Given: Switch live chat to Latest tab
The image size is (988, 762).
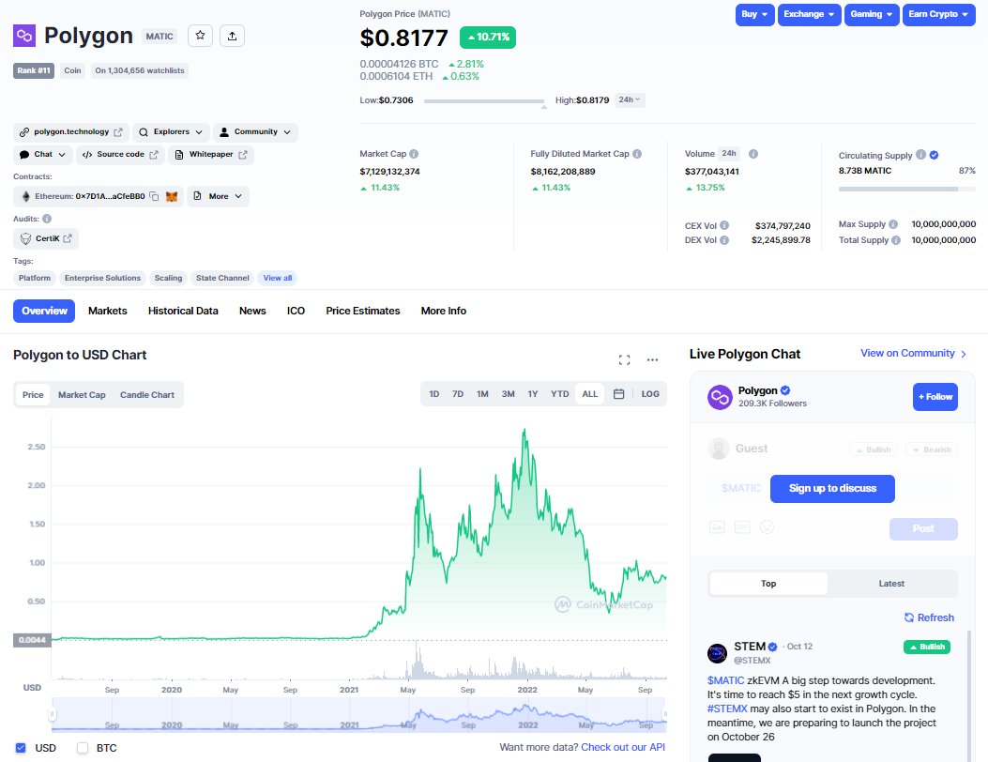Looking at the screenshot, I should pos(891,584).
